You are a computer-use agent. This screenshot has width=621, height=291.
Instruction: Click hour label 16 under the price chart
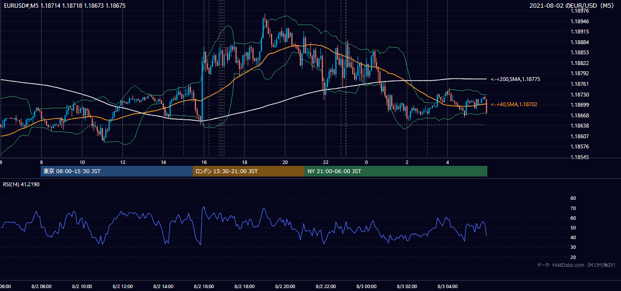pos(204,162)
